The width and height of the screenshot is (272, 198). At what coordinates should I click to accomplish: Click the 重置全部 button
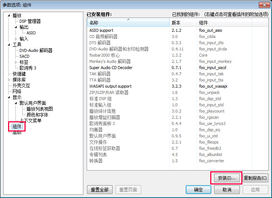[x=100, y=190]
